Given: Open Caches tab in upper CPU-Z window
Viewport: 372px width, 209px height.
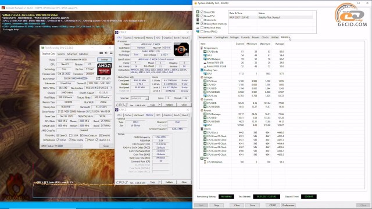Looking at the screenshot, I should (128, 38).
